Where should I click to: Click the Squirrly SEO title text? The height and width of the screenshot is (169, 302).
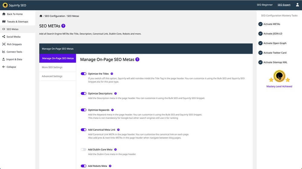click(18, 5)
